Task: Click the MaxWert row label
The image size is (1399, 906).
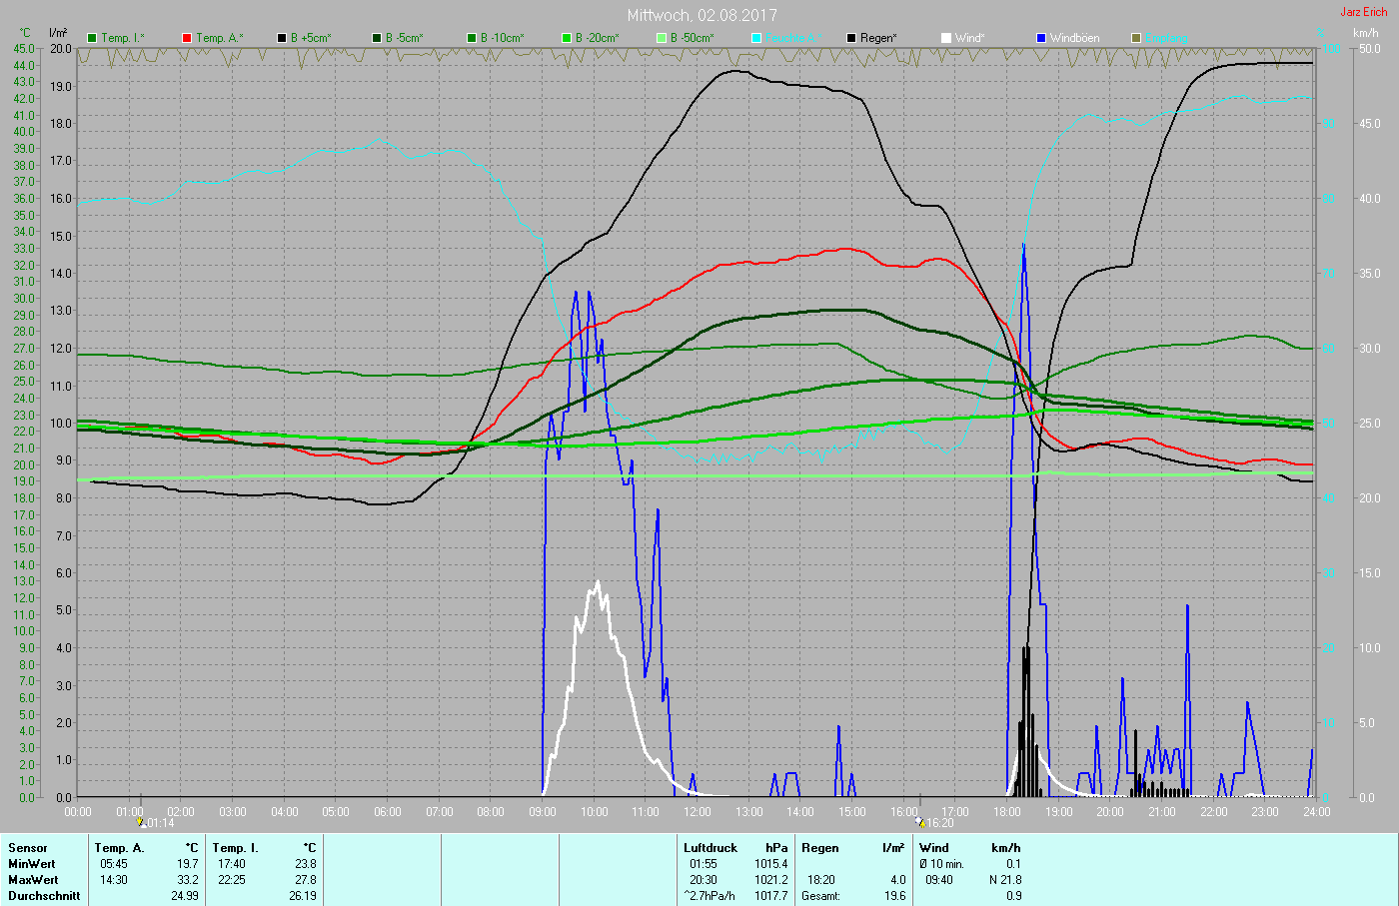Action: pos(33,880)
